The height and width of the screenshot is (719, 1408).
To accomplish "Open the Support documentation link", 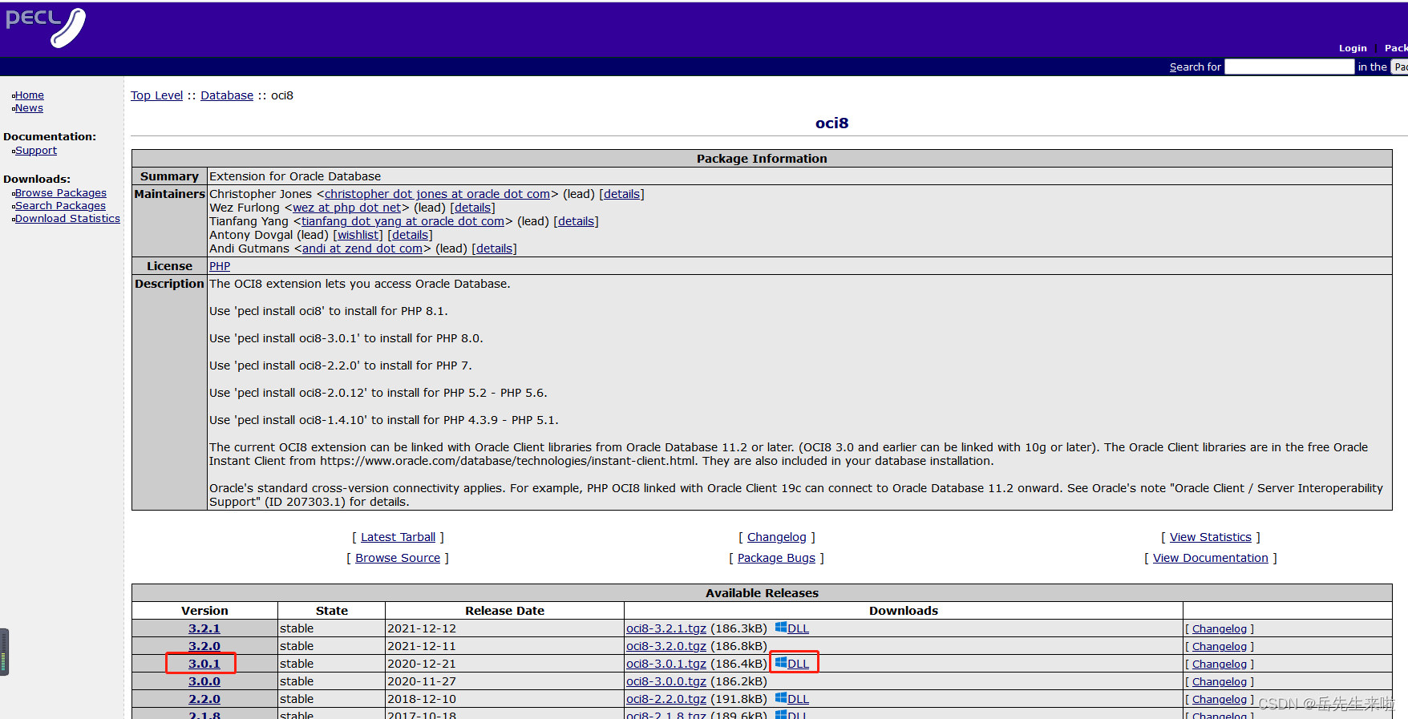I will click(x=36, y=151).
